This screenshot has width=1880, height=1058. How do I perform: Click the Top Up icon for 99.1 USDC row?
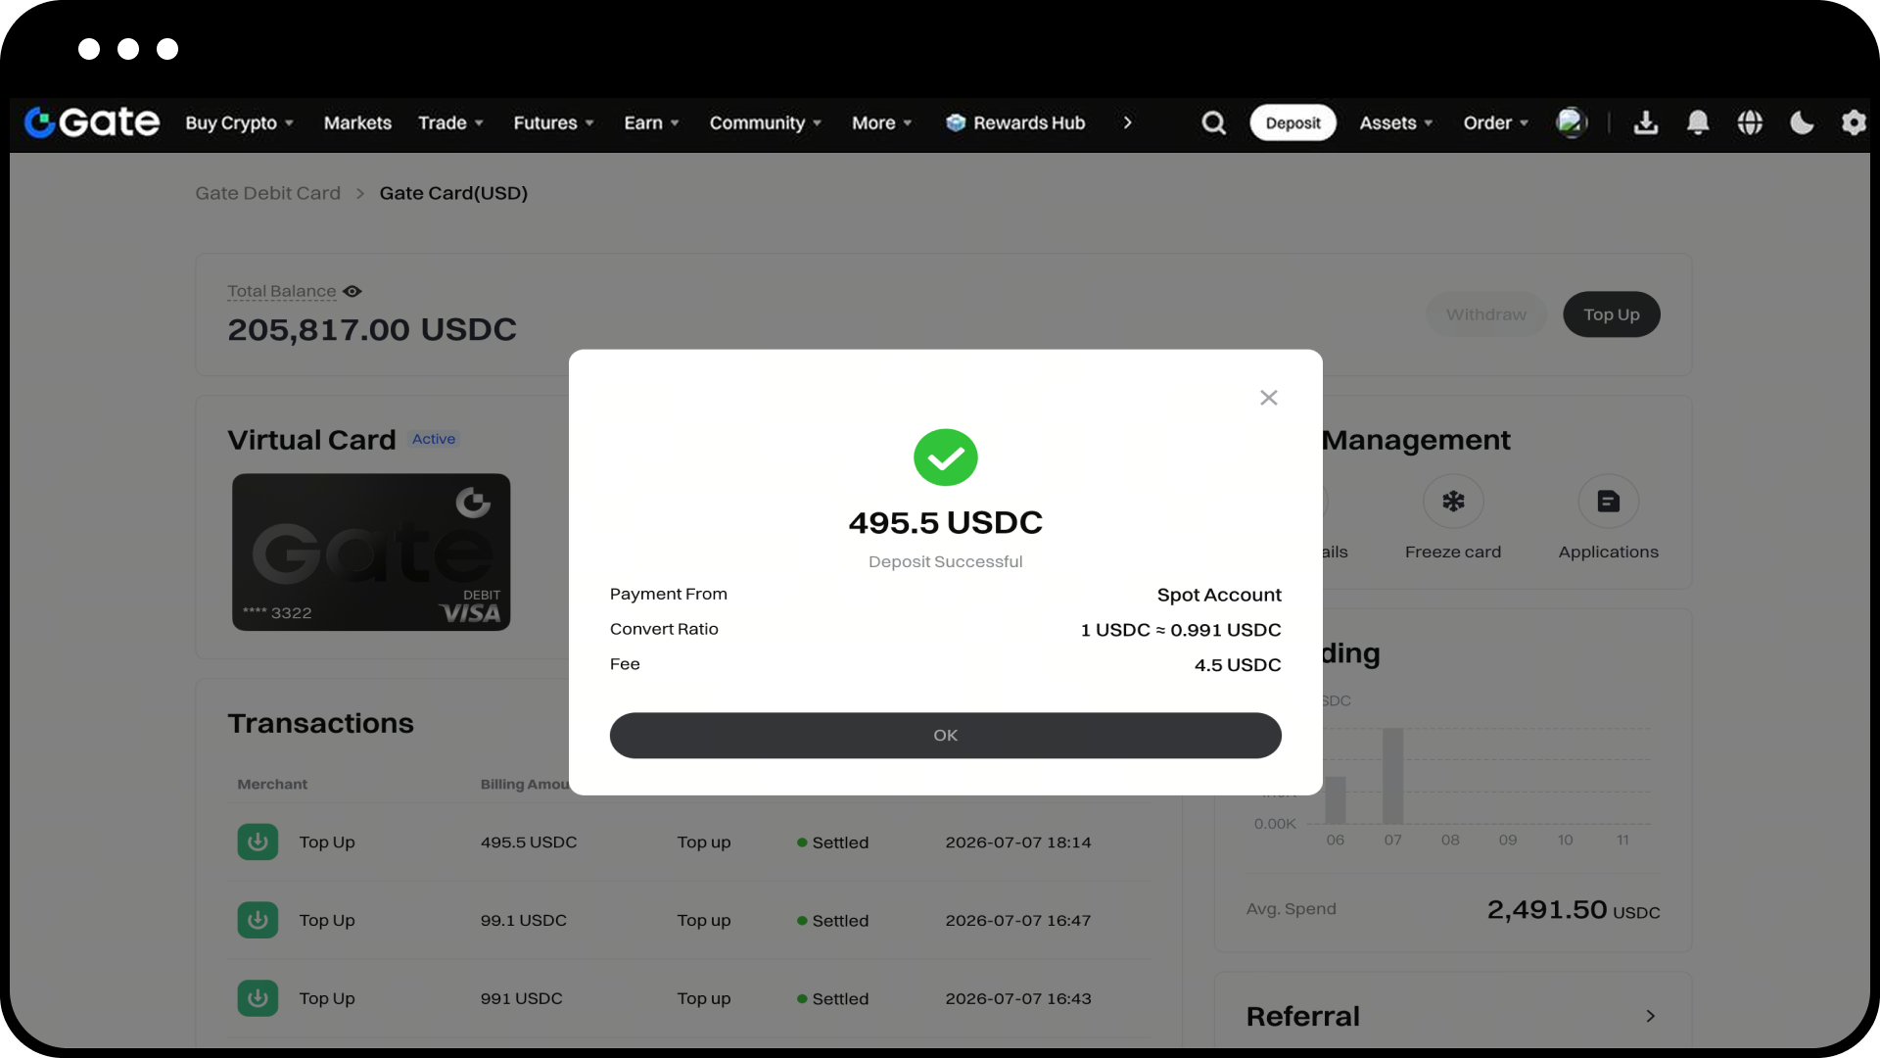pos(258,920)
